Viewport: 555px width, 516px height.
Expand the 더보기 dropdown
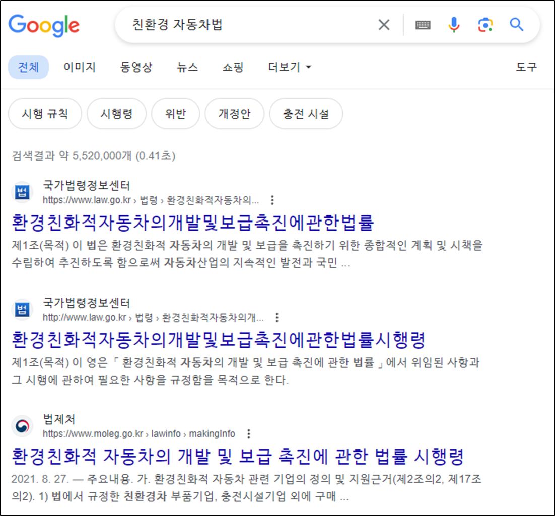tap(290, 67)
